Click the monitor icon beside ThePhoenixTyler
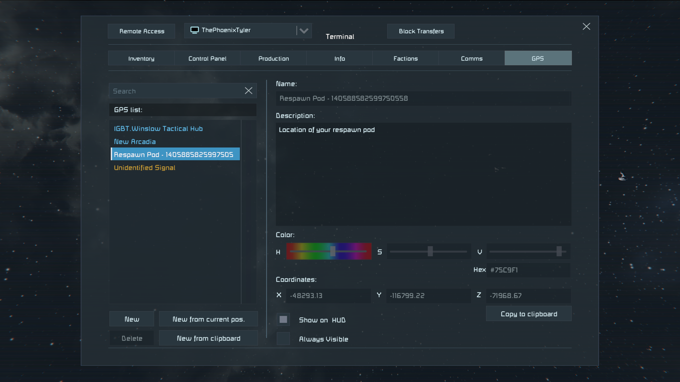680x382 pixels. 194,30
